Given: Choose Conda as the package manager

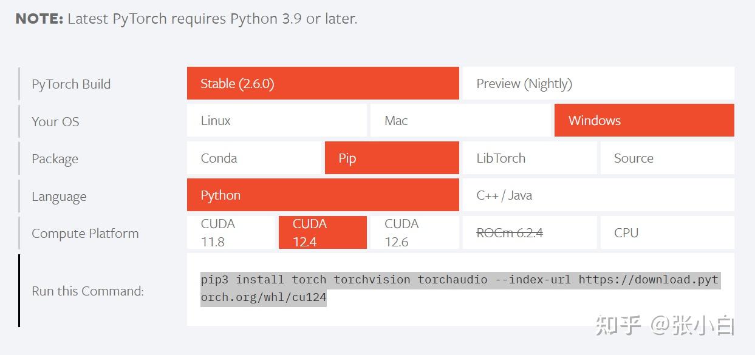Looking at the screenshot, I should 253,158.
